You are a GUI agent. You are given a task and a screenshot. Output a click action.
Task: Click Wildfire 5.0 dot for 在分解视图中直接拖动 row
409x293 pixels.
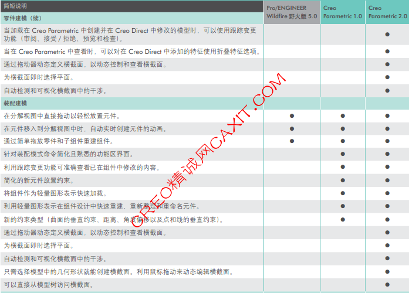[x=292, y=116]
